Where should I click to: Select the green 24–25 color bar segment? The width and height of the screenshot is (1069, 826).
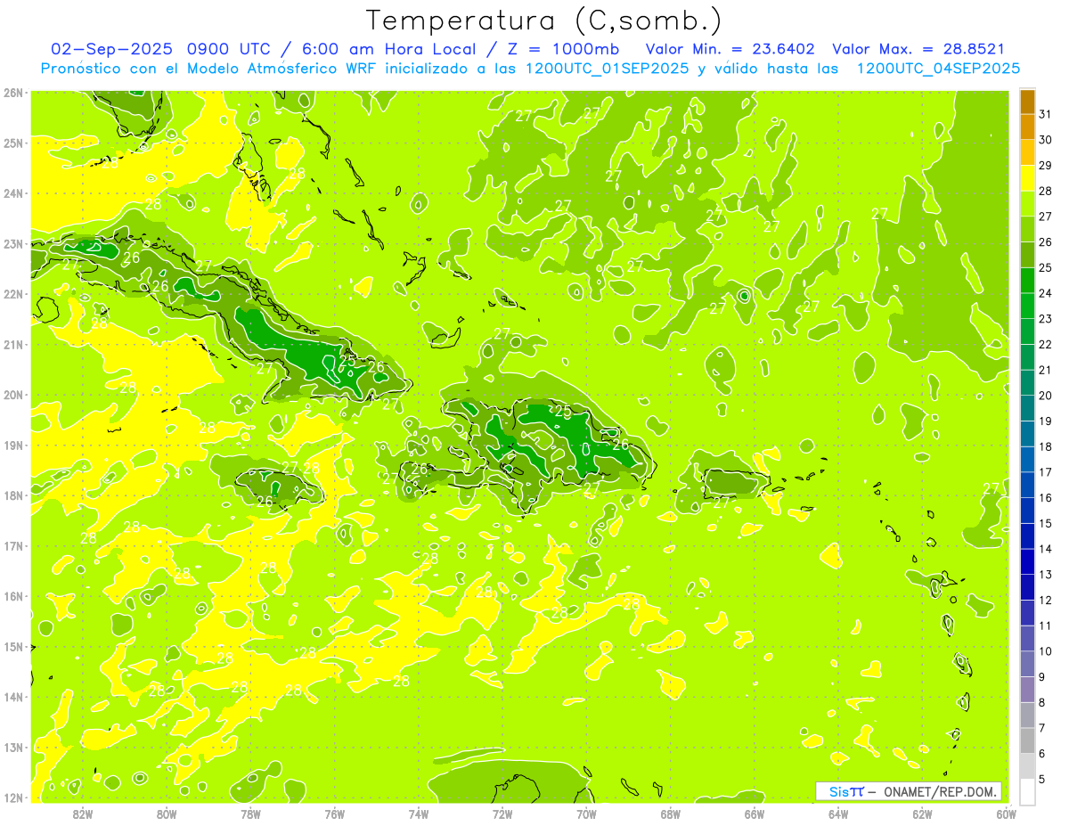pyautogui.click(x=1027, y=281)
